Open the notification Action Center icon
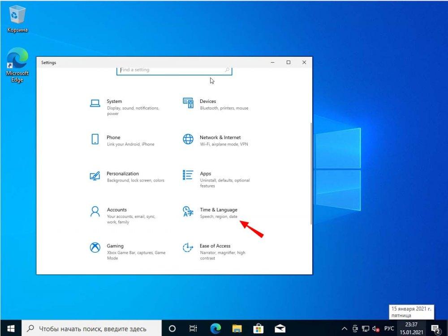 [x=436, y=329]
